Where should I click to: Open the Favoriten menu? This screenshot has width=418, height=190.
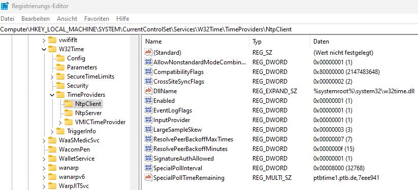(97, 19)
